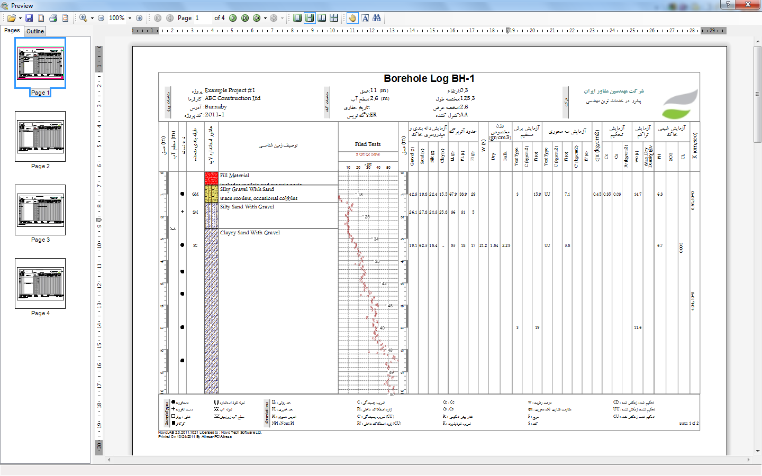This screenshot has height=476, width=762.
Task: Switch to the Outline tab
Action: pos(35,31)
